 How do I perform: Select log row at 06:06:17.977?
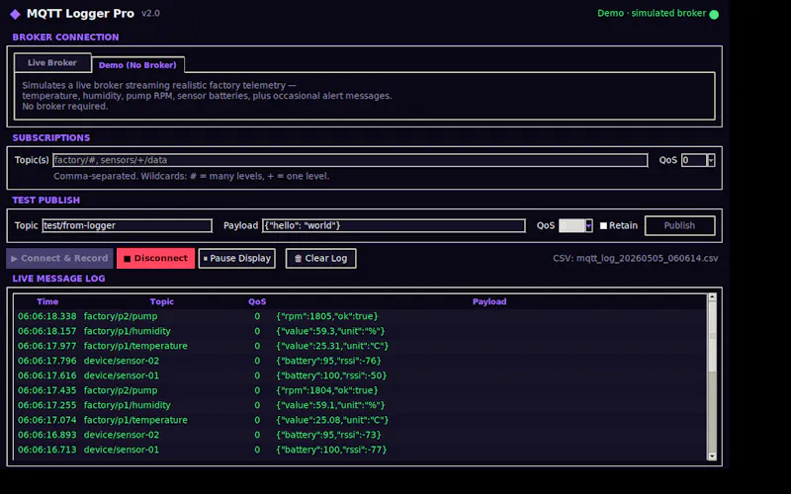coord(361,346)
